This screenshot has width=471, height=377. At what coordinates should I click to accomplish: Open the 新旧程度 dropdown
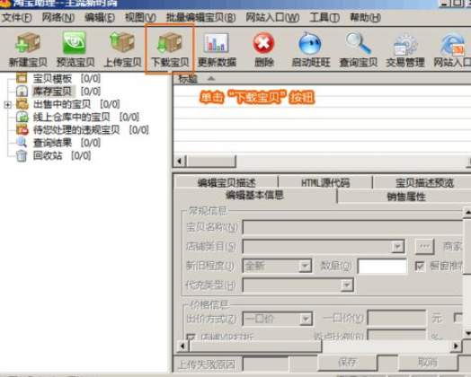(305, 266)
